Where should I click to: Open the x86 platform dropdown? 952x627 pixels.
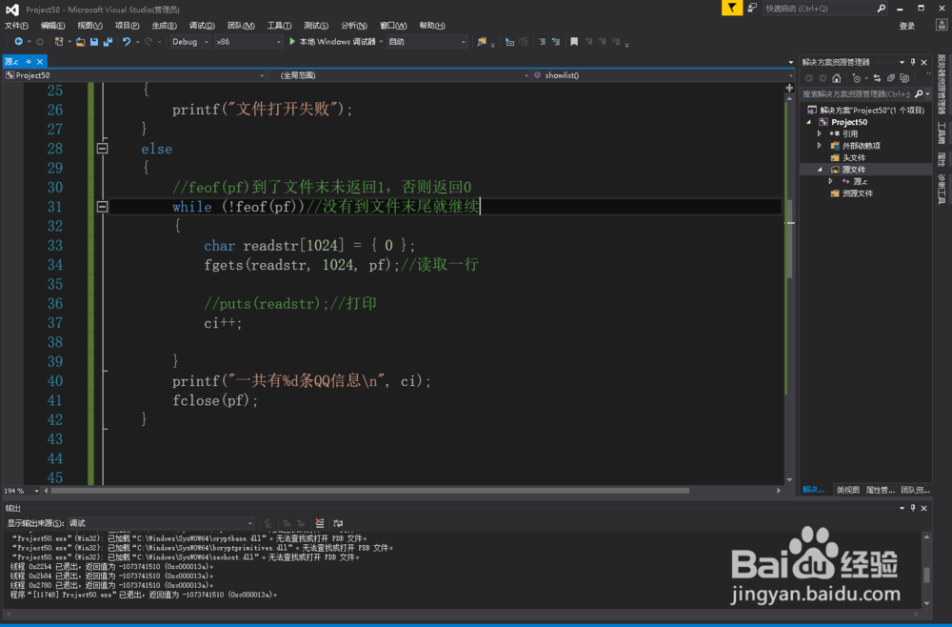(x=248, y=42)
